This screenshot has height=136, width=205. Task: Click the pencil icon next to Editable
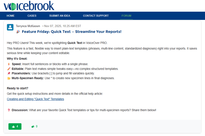(x=9, y=69)
